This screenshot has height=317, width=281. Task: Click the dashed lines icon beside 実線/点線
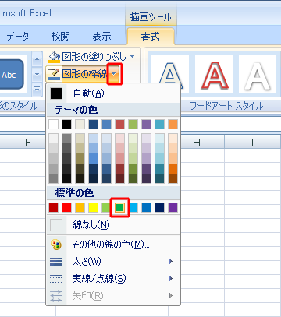(x=56, y=279)
